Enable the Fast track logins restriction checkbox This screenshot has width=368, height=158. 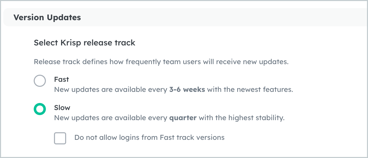[60, 138]
